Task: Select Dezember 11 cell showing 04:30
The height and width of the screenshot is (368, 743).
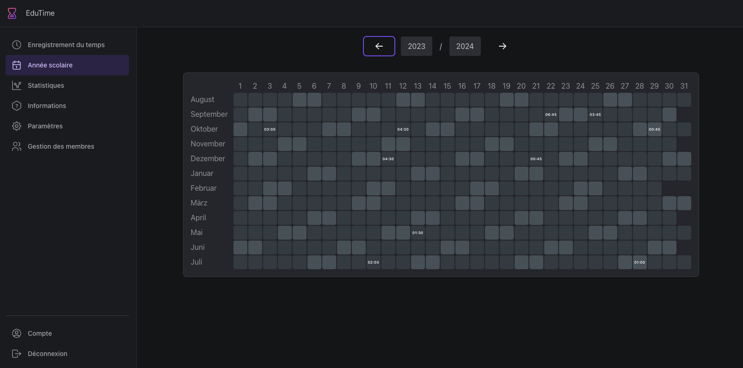Action: (388, 159)
